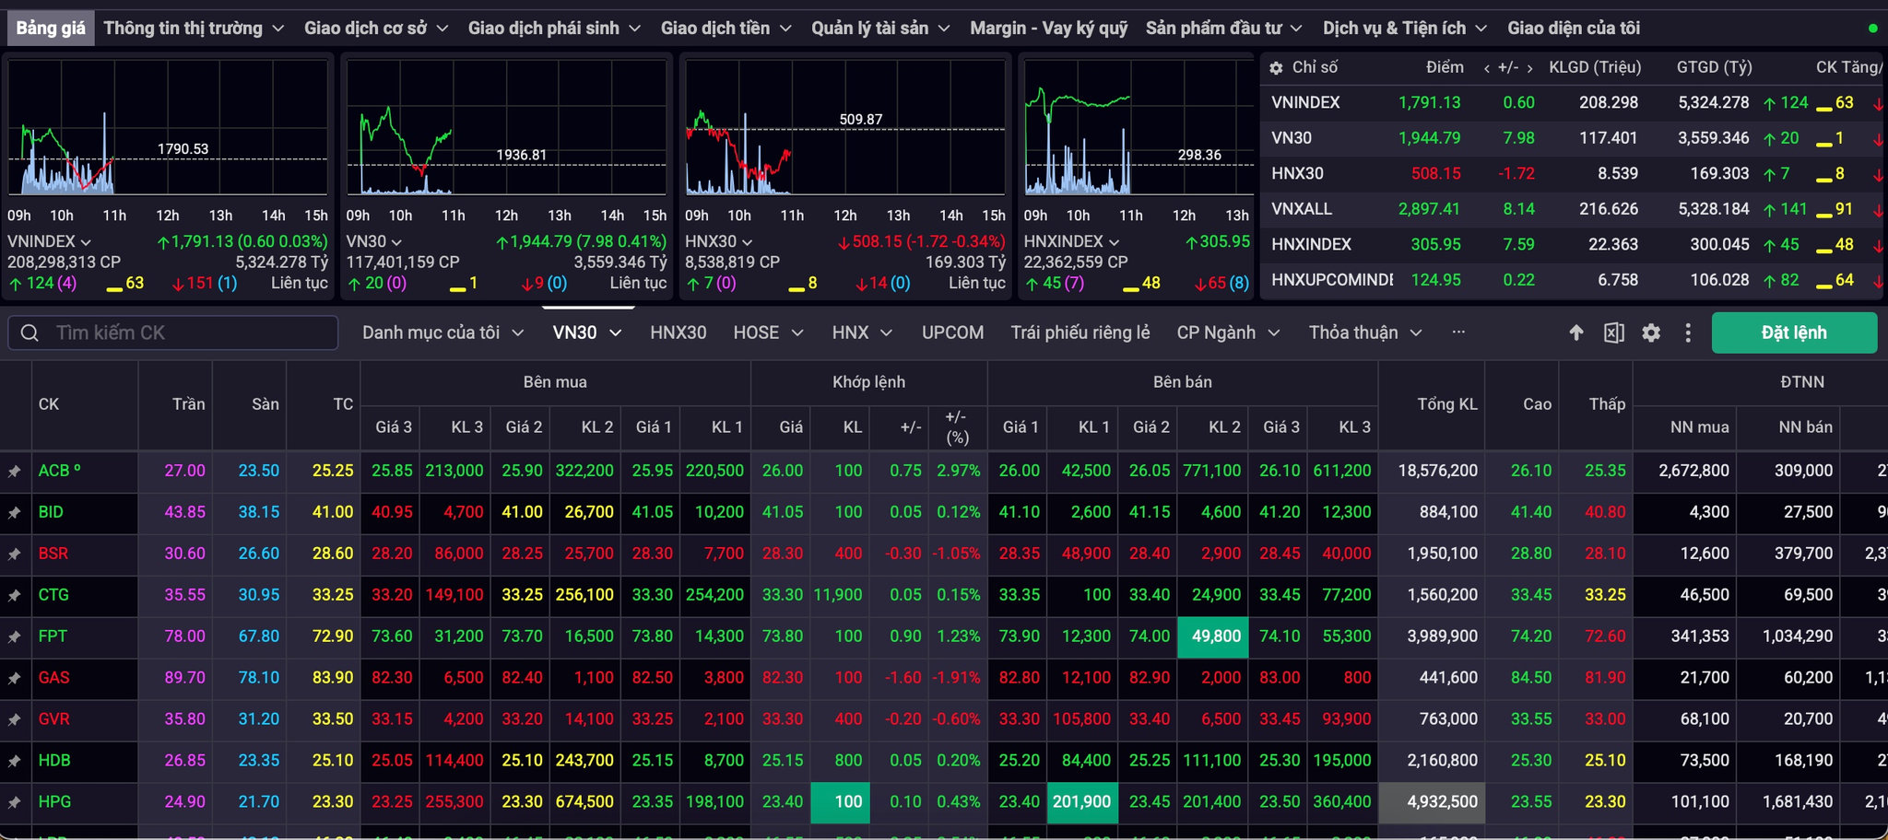Switch to the HNX30 tab
1888x840 pixels.
click(678, 332)
